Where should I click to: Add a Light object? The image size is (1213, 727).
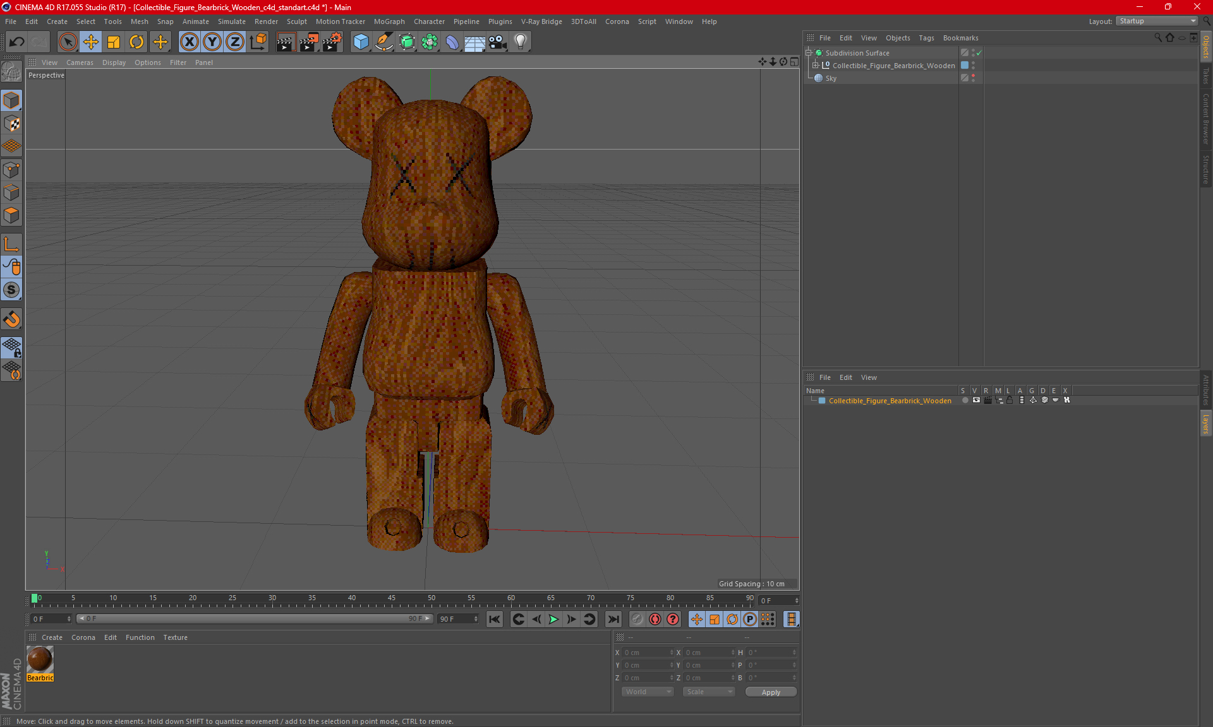521,42
